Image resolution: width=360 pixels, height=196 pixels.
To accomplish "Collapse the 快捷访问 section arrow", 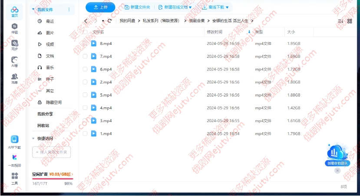I will click(x=33, y=139).
